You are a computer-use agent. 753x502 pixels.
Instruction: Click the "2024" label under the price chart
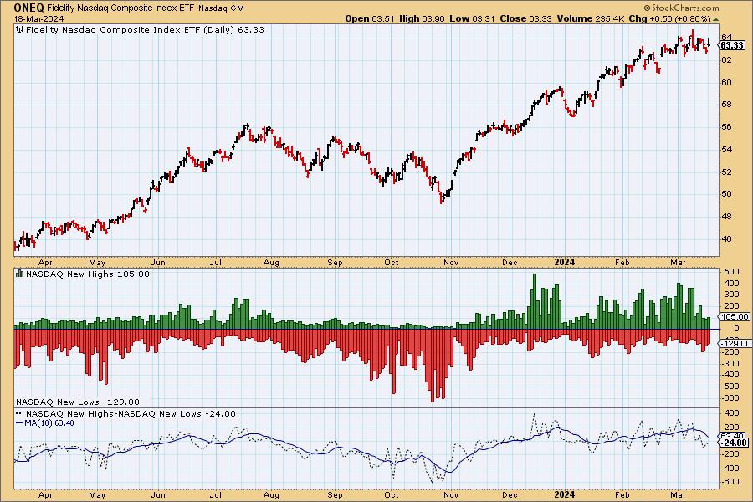pyautogui.click(x=564, y=262)
